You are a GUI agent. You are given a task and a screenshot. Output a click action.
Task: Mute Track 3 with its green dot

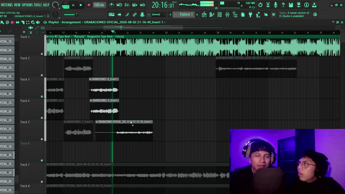(42, 96)
